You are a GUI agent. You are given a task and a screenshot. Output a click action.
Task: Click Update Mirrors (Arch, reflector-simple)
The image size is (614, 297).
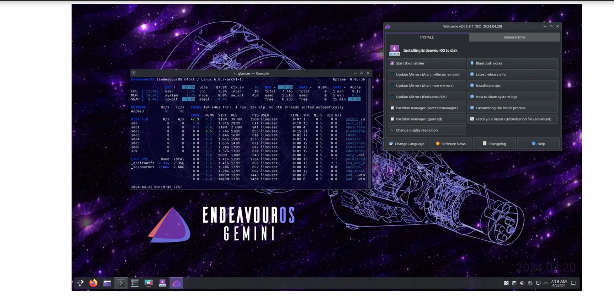tap(427, 74)
